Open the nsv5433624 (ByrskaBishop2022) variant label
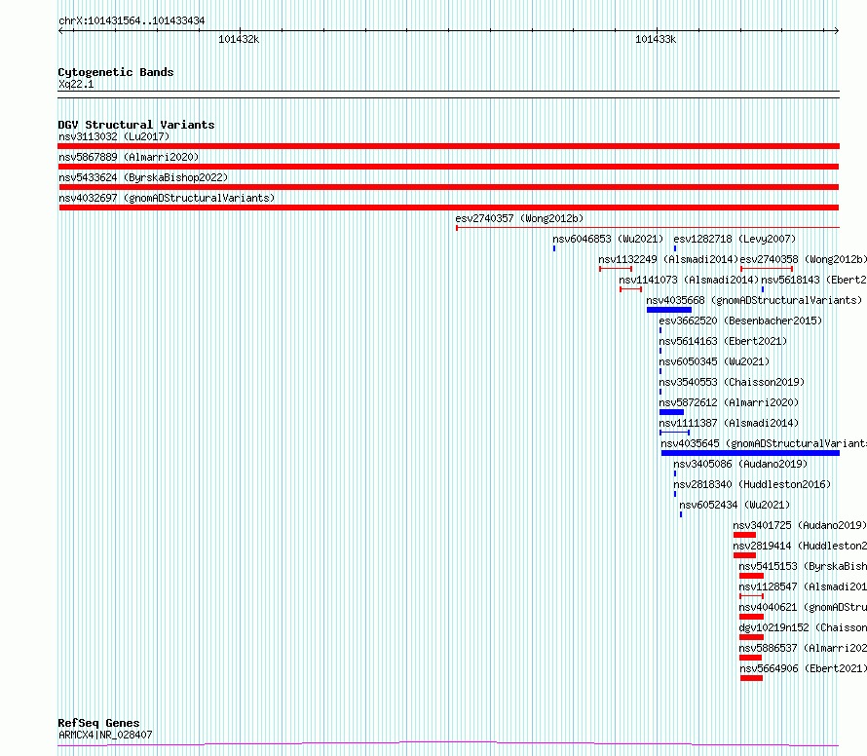This screenshot has width=867, height=756. (x=143, y=177)
